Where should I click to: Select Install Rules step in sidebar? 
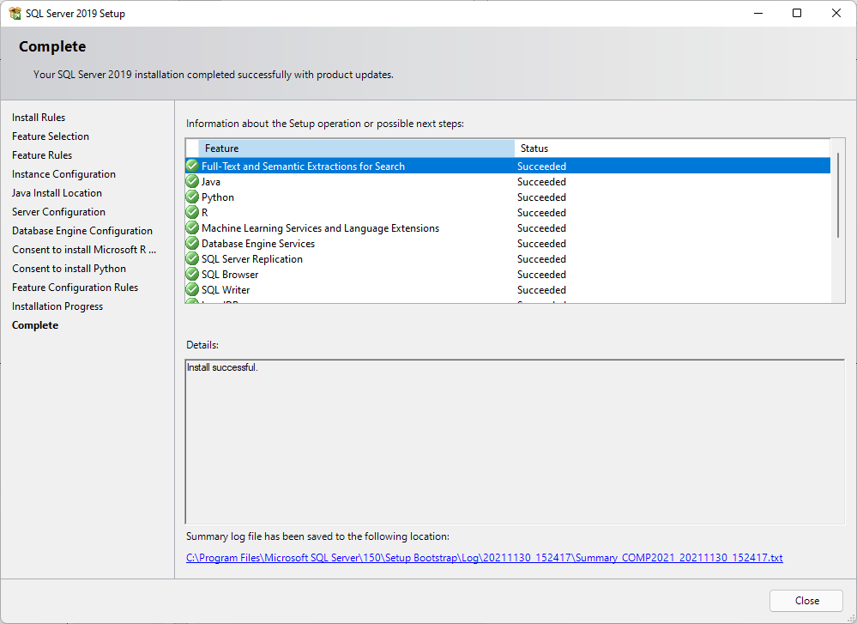tap(39, 117)
